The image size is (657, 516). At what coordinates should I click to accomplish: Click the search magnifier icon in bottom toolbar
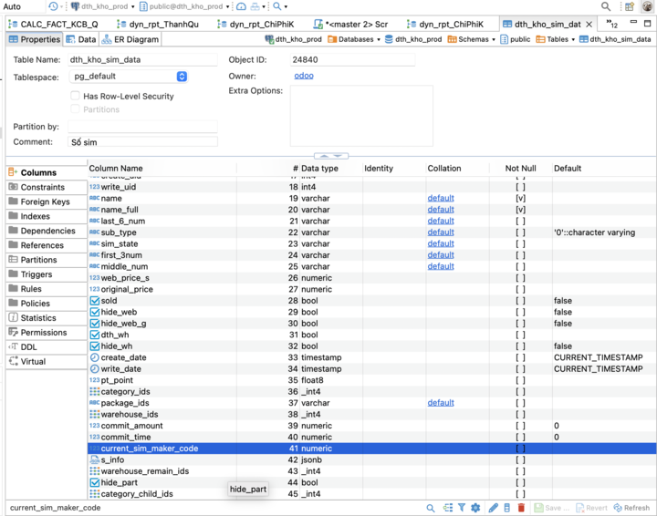(430, 508)
